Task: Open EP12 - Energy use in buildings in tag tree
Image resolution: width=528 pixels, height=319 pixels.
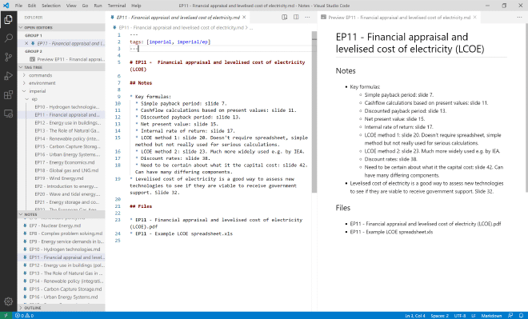Action: [x=68, y=123]
